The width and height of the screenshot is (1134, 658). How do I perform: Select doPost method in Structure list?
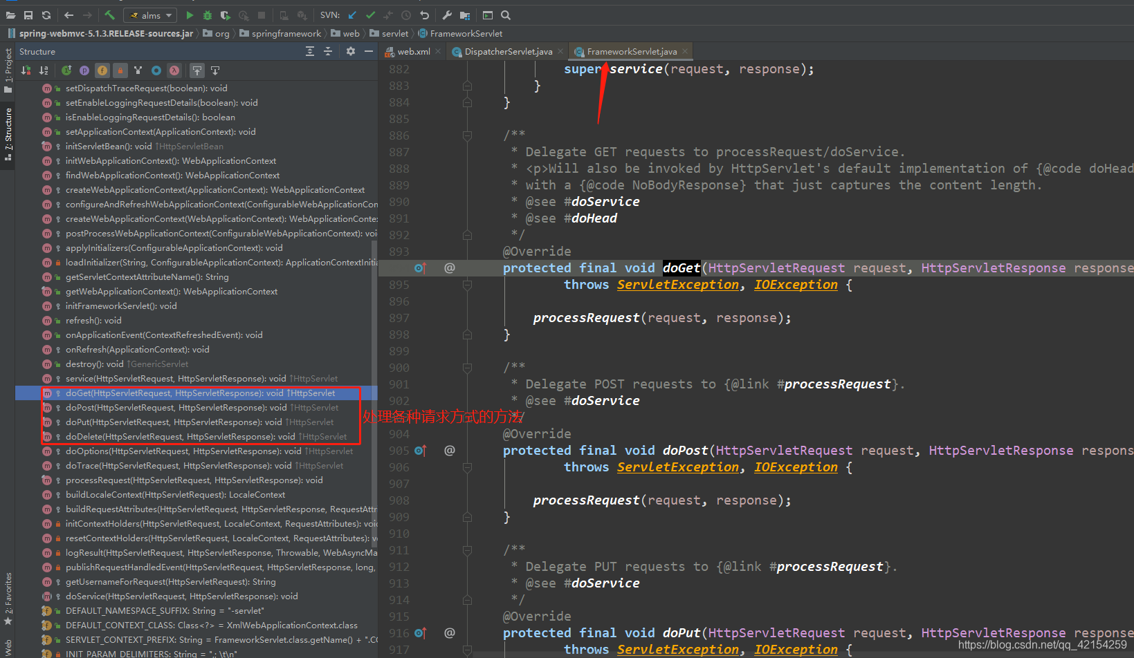[196, 408]
